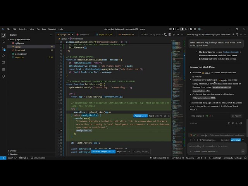
Task: Go to next change with Alt+J arrow
Action: 146,152
